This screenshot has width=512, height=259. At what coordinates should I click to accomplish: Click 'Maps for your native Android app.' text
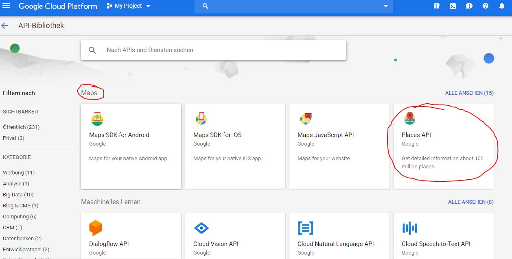coord(129,159)
